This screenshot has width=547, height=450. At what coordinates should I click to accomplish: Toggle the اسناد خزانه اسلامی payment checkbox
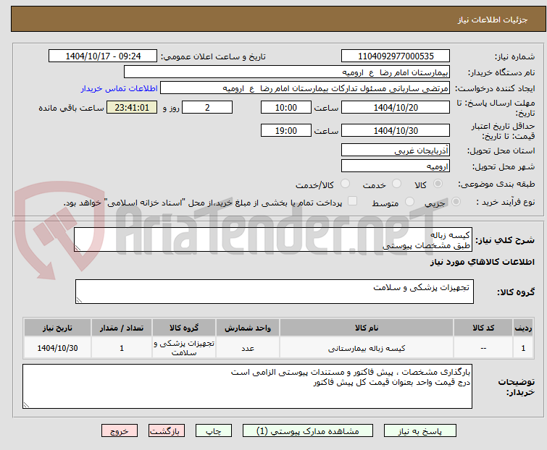tap(353, 201)
